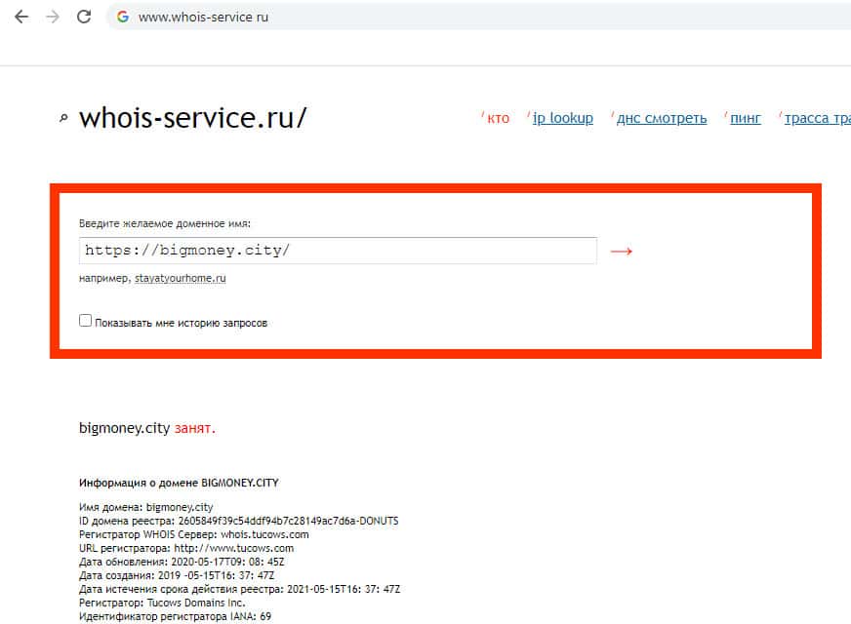Click the Дата создания line
Screen dimensions: 851x624
point(177,575)
